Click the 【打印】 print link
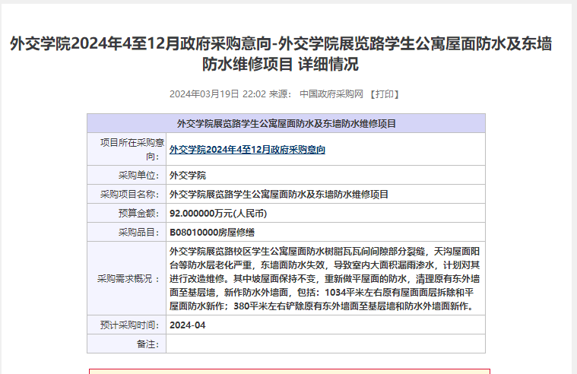Screen dimensions: 577x374 point(384,94)
